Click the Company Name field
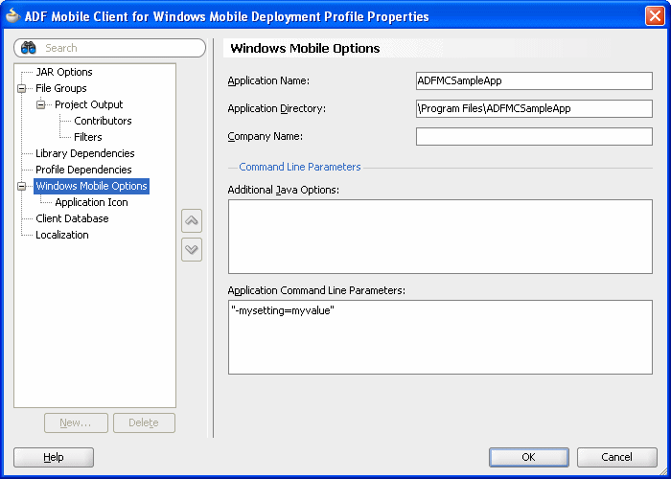671x479 pixels. click(534, 136)
